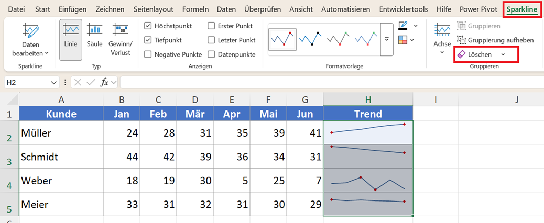Open the Formeln ribbon tab
Screen dimensions: 544x223
tap(195, 9)
